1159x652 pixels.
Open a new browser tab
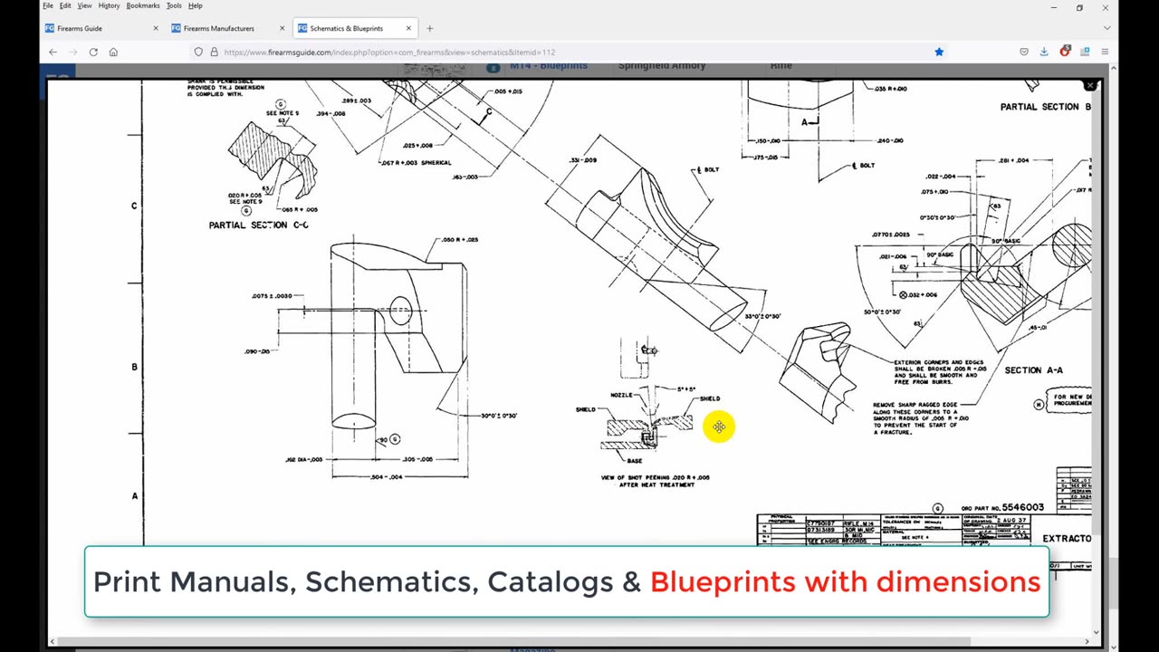click(x=429, y=28)
